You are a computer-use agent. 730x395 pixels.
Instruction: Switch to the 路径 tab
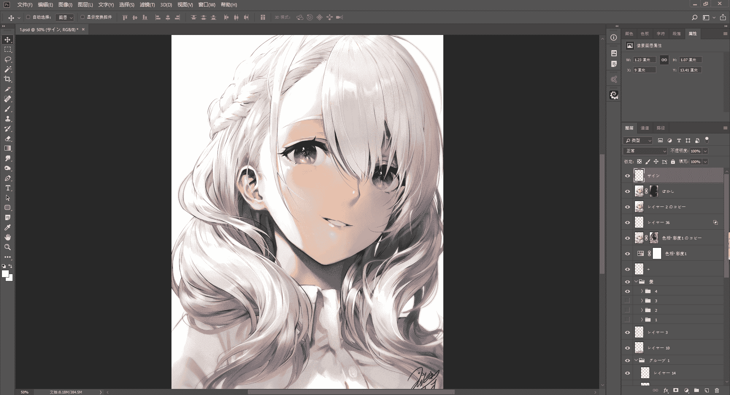[661, 128]
